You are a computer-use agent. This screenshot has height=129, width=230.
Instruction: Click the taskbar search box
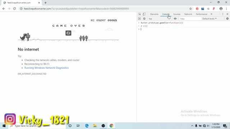pyautogui.click(x=37, y=126)
